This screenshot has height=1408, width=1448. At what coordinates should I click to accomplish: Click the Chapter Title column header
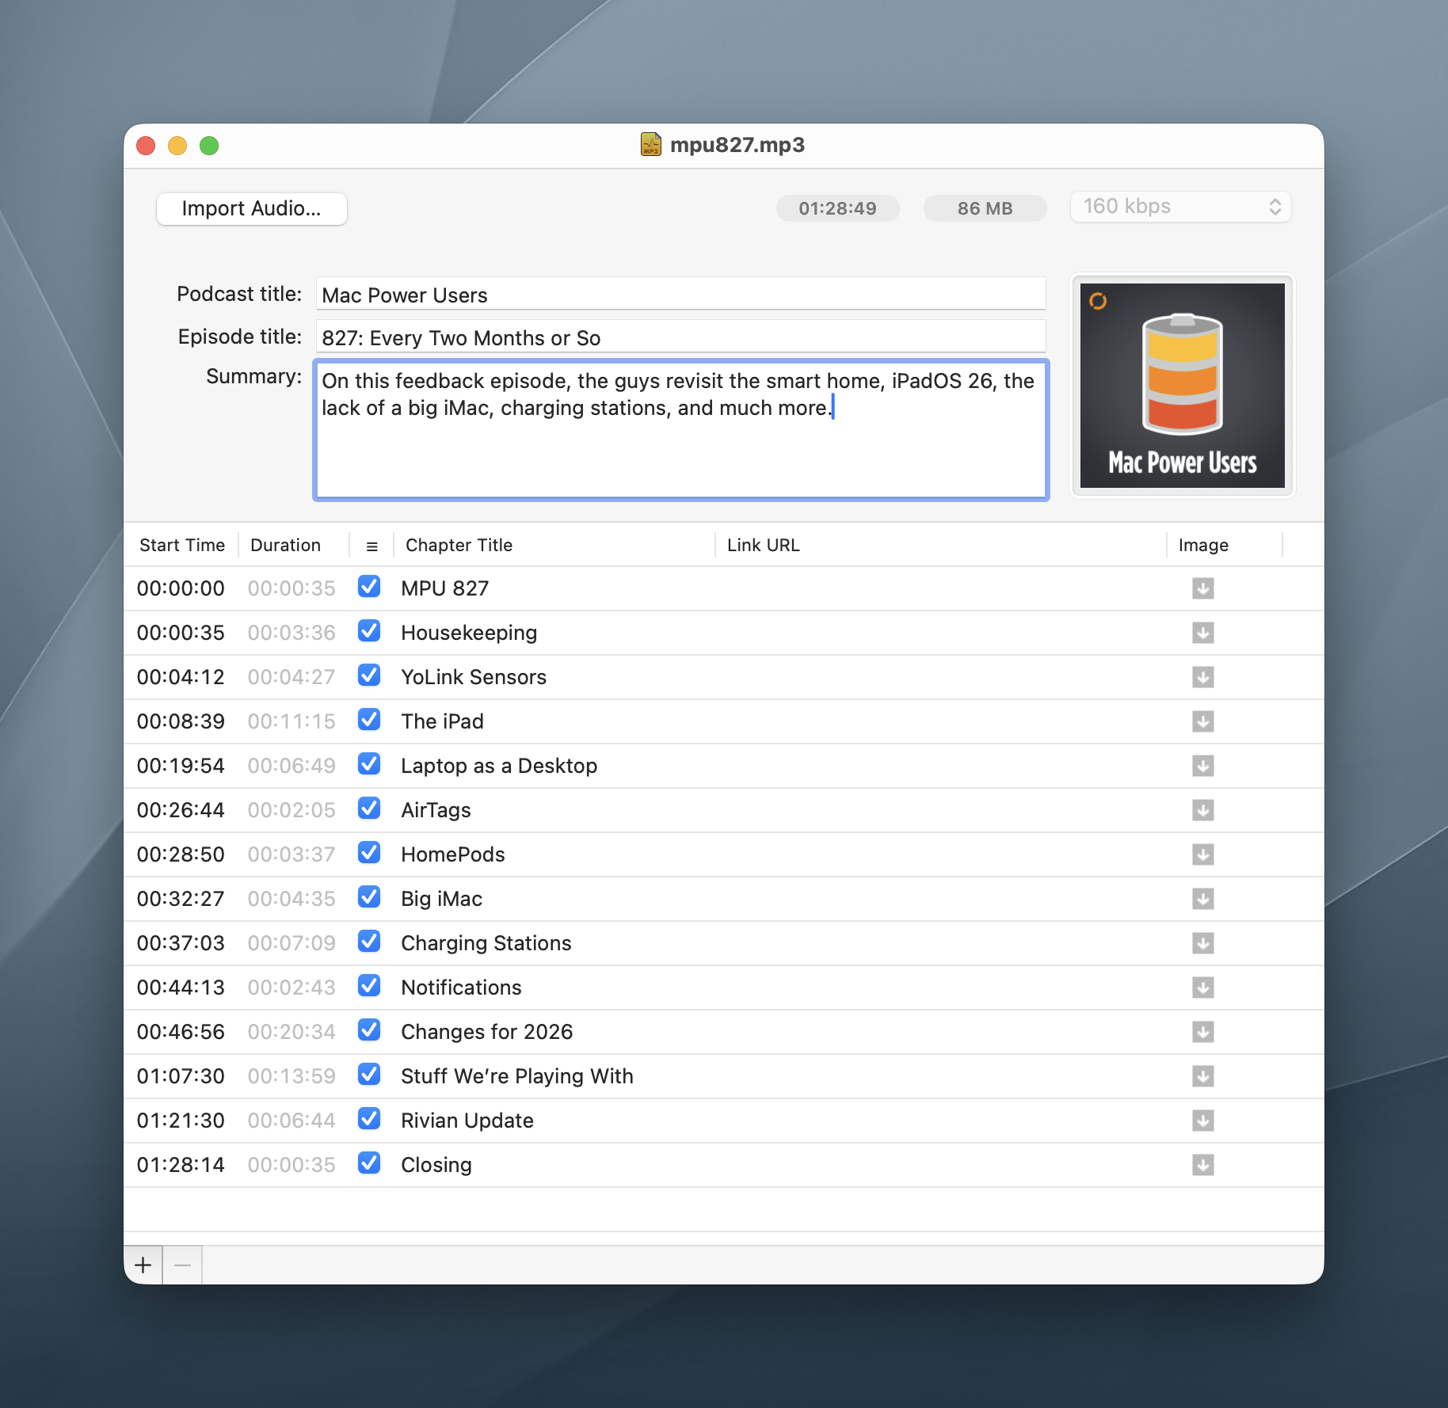[x=459, y=545]
